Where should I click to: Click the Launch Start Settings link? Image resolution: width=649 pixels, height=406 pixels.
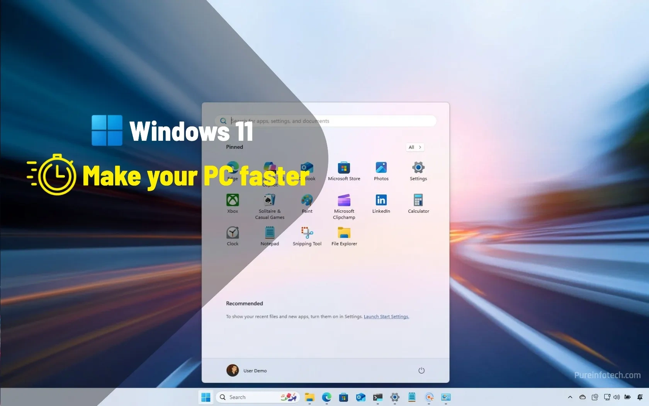coord(386,317)
